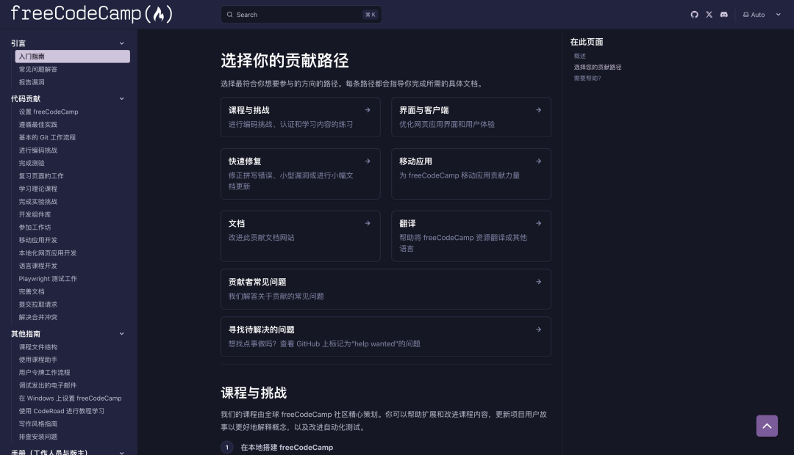Screen dimensions: 794x455
Task: Open 完善文档 in the sidebar
Action: coord(32,291)
